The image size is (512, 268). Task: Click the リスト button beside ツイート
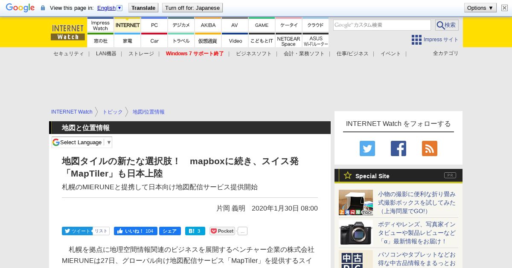[101, 231]
